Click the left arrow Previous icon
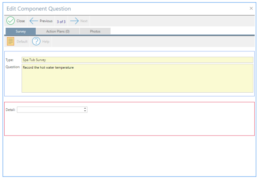The height and width of the screenshot is (179, 261). pyautogui.click(x=34, y=21)
